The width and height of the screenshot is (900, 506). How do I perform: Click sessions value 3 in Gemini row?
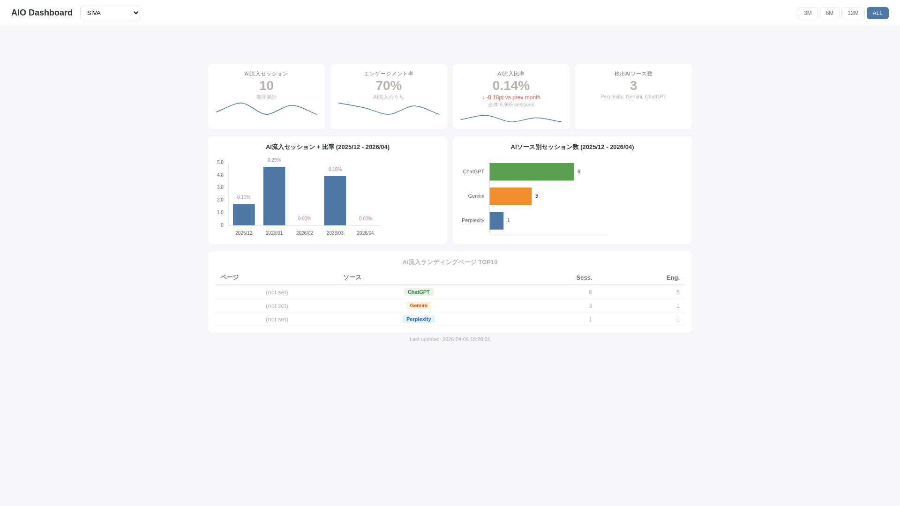point(591,306)
